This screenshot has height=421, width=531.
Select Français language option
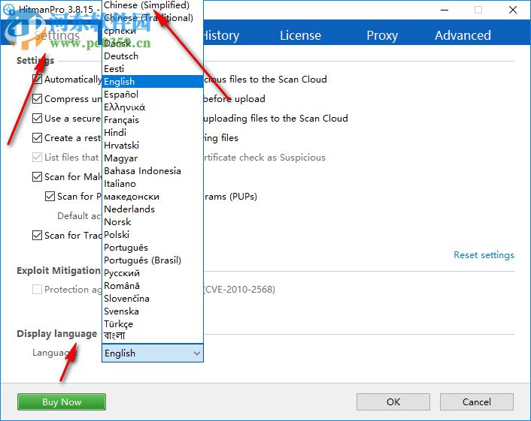pyautogui.click(x=153, y=119)
